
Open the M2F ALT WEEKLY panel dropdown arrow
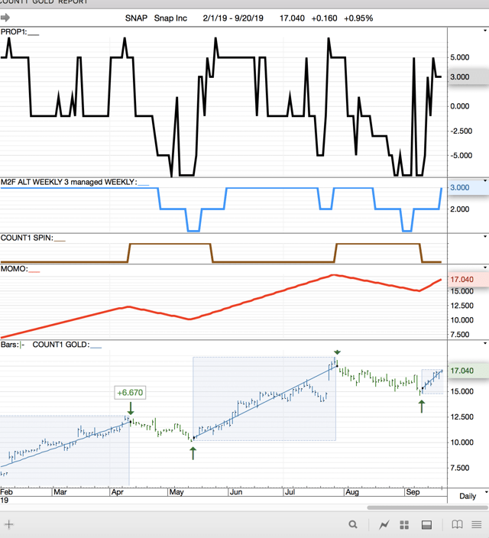coord(485,181)
